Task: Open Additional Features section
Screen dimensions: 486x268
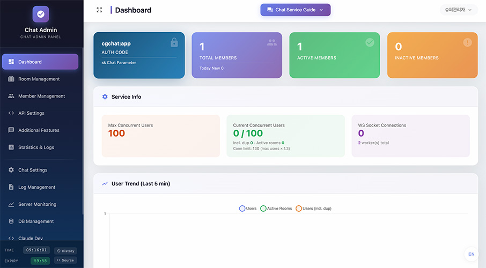Action: click(x=40, y=130)
